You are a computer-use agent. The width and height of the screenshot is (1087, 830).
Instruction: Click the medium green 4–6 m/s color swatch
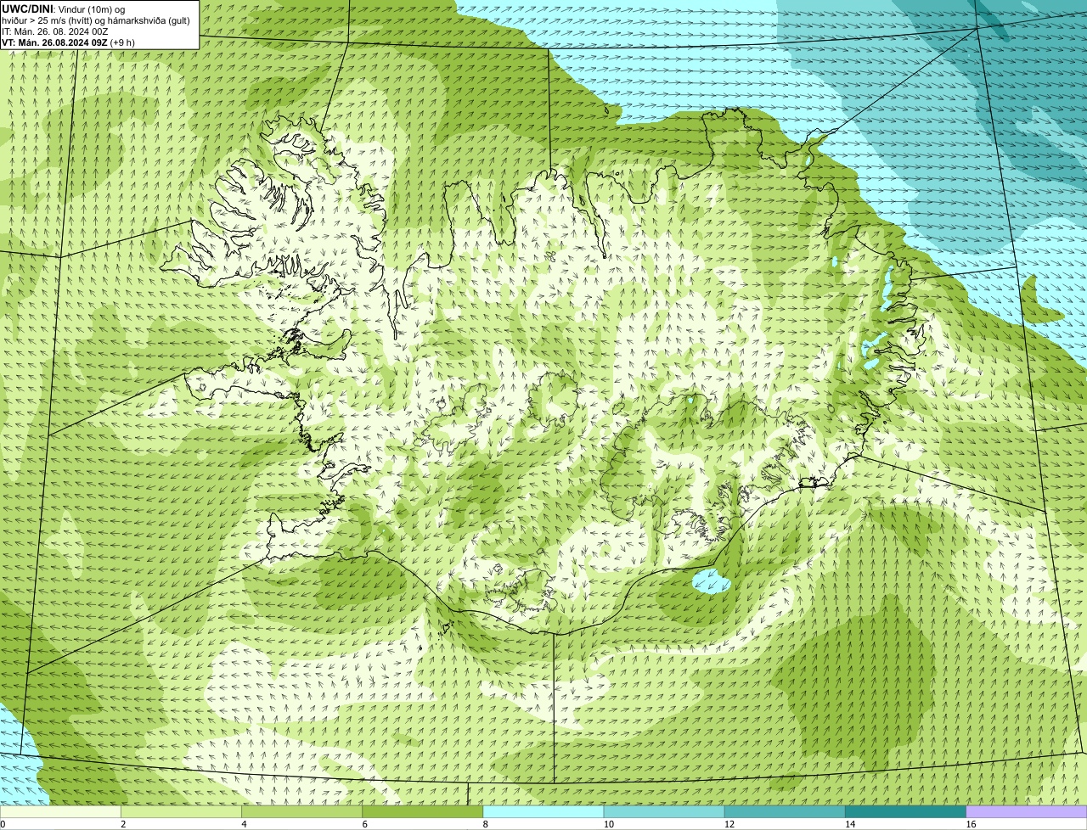click(x=302, y=812)
